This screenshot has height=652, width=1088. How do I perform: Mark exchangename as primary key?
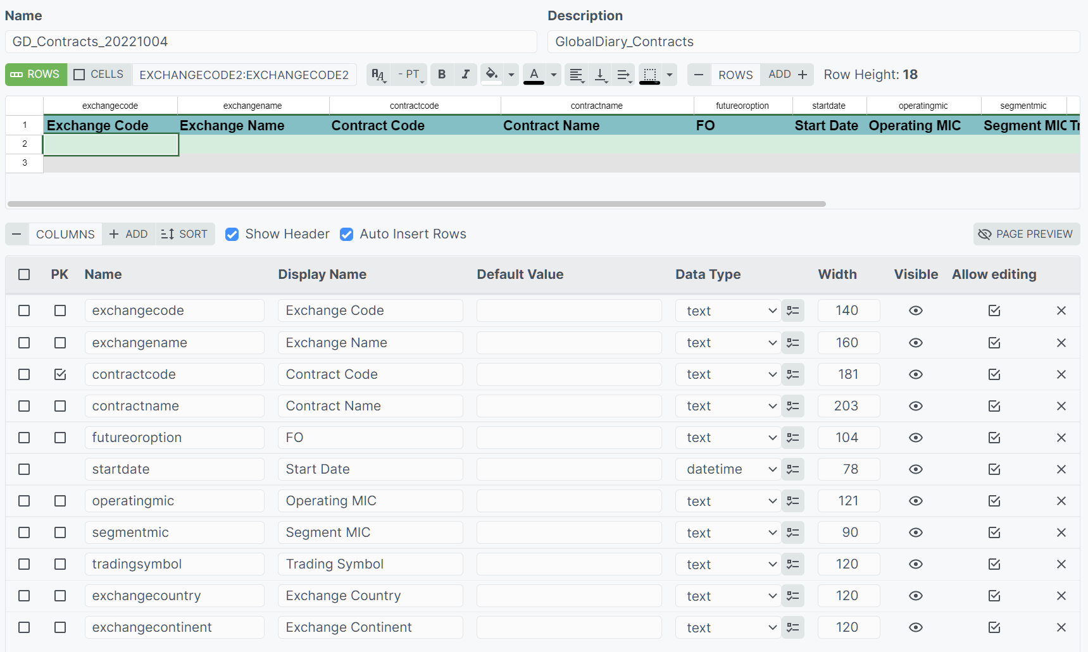[x=60, y=343]
